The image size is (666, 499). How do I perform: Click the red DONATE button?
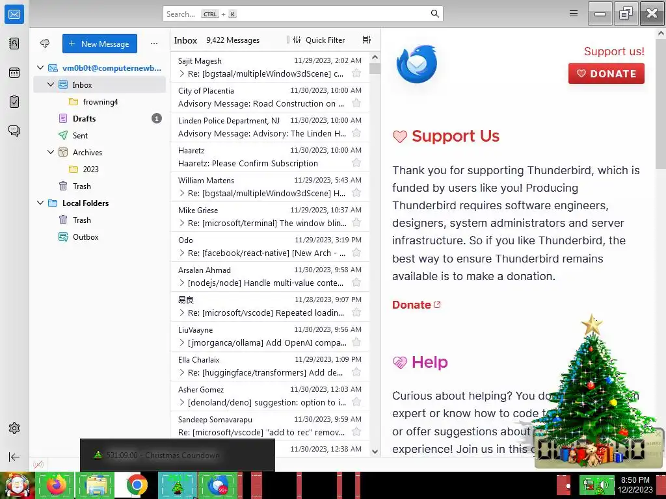pos(606,73)
